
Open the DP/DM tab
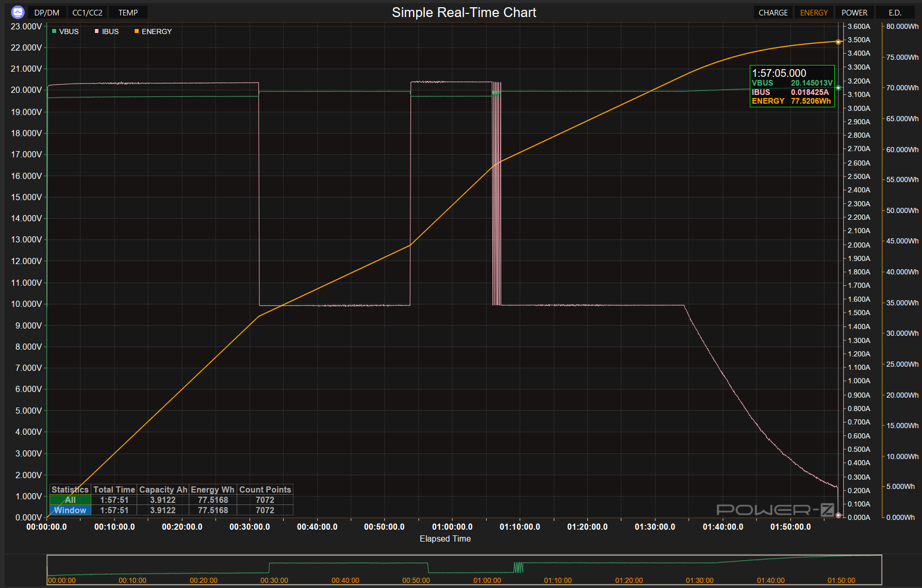(x=46, y=12)
